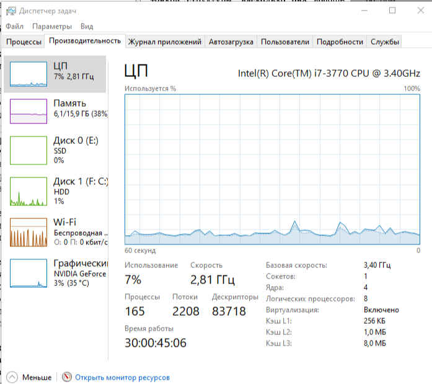
Task: Click the Дескрипторы count 83718
Action: [x=229, y=311]
